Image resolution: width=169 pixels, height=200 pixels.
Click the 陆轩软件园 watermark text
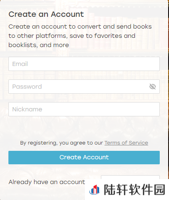pos(135,189)
